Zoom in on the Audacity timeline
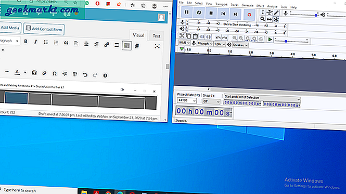346x194 pixels. pos(235,38)
